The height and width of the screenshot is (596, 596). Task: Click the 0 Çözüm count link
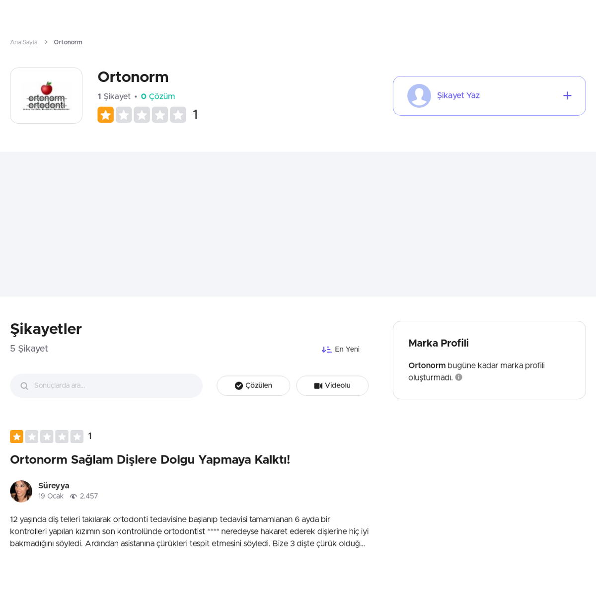click(x=158, y=96)
